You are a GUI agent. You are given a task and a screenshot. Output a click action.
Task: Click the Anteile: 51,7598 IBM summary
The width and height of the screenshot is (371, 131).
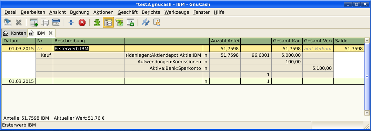click(26, 118)
